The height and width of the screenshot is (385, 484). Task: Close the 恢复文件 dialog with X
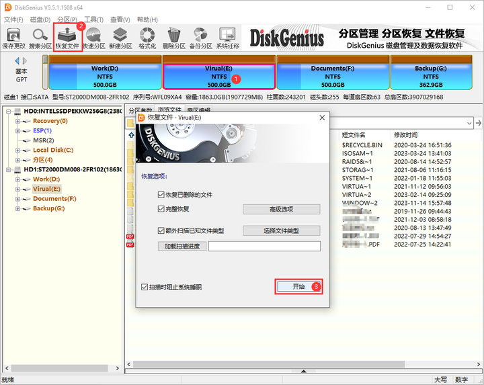tap(322, 118)
